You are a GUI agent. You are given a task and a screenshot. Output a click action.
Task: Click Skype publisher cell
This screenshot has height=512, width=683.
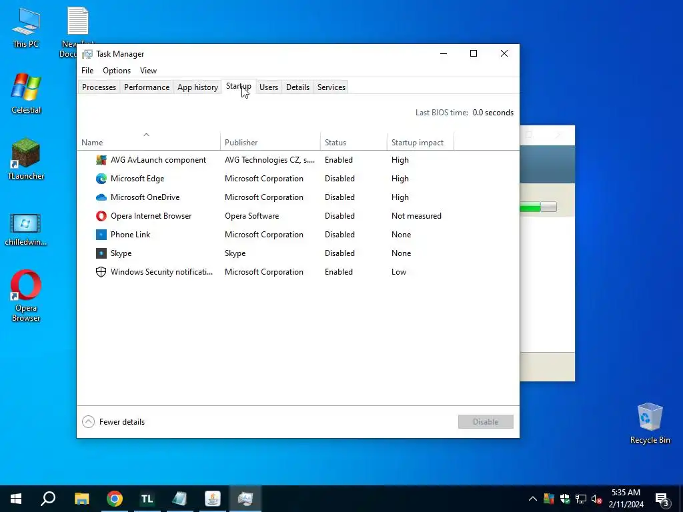tap(235, 253)
